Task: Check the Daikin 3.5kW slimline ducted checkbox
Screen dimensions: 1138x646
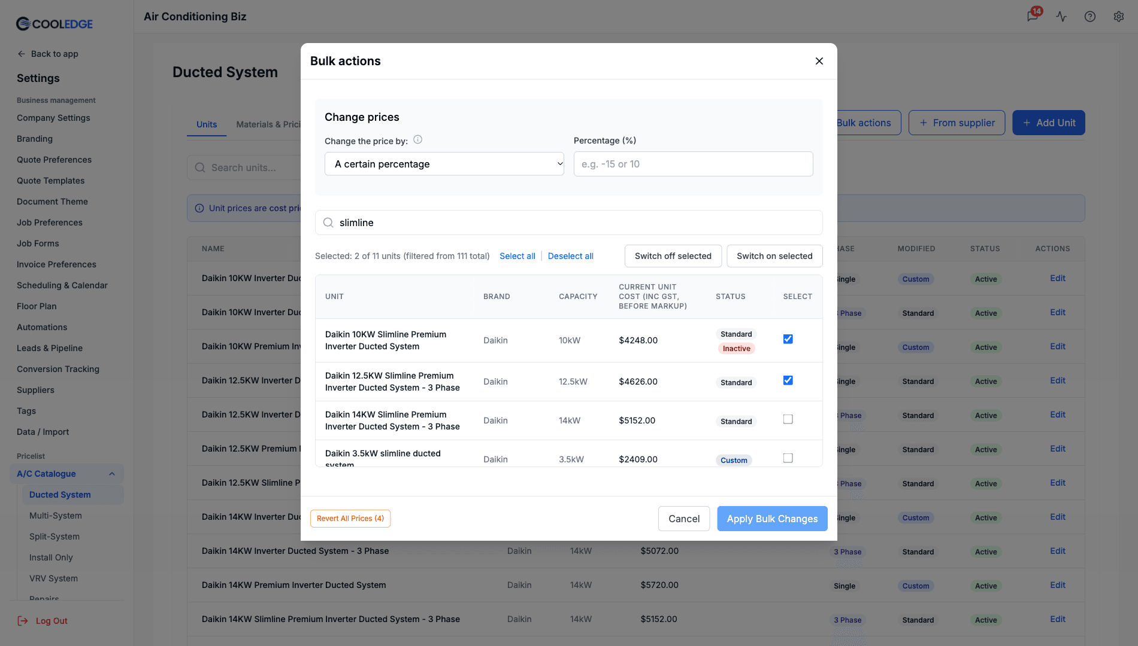Action: point(788,458)
